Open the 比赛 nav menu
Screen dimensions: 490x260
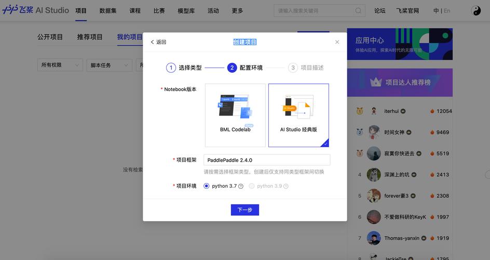(x=159, y=10)
